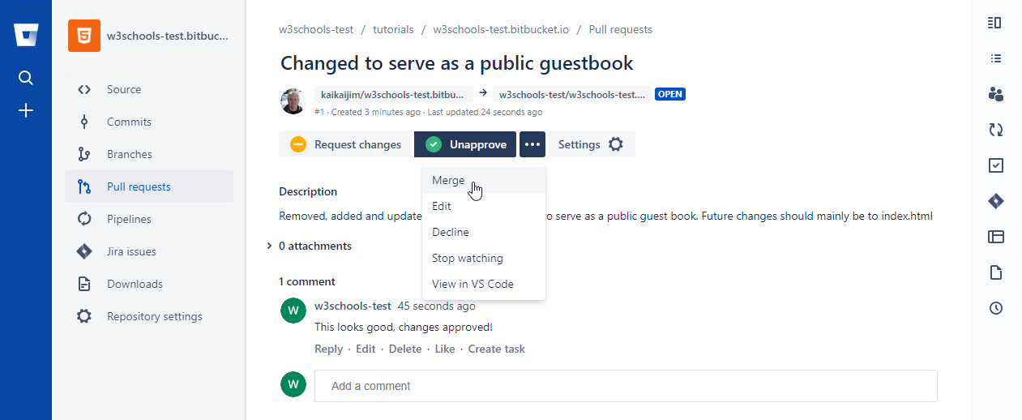
Task: Click the right sidebar files document icon
Action: pos(996,272)
